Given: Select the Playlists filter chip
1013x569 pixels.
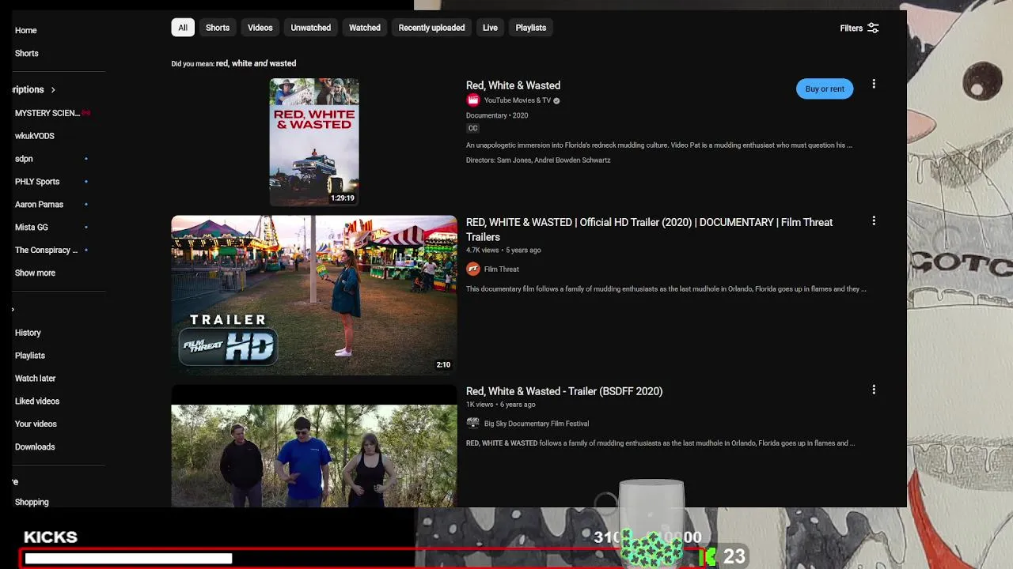Looking at the screenshot, I should click(531, 28).
